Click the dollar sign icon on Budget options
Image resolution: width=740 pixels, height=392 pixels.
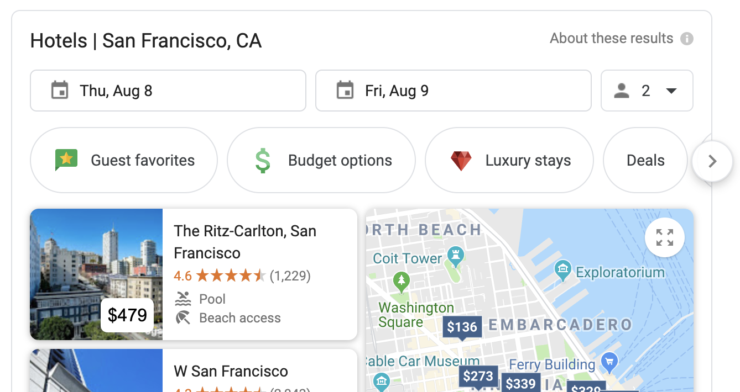click(264, 160)
